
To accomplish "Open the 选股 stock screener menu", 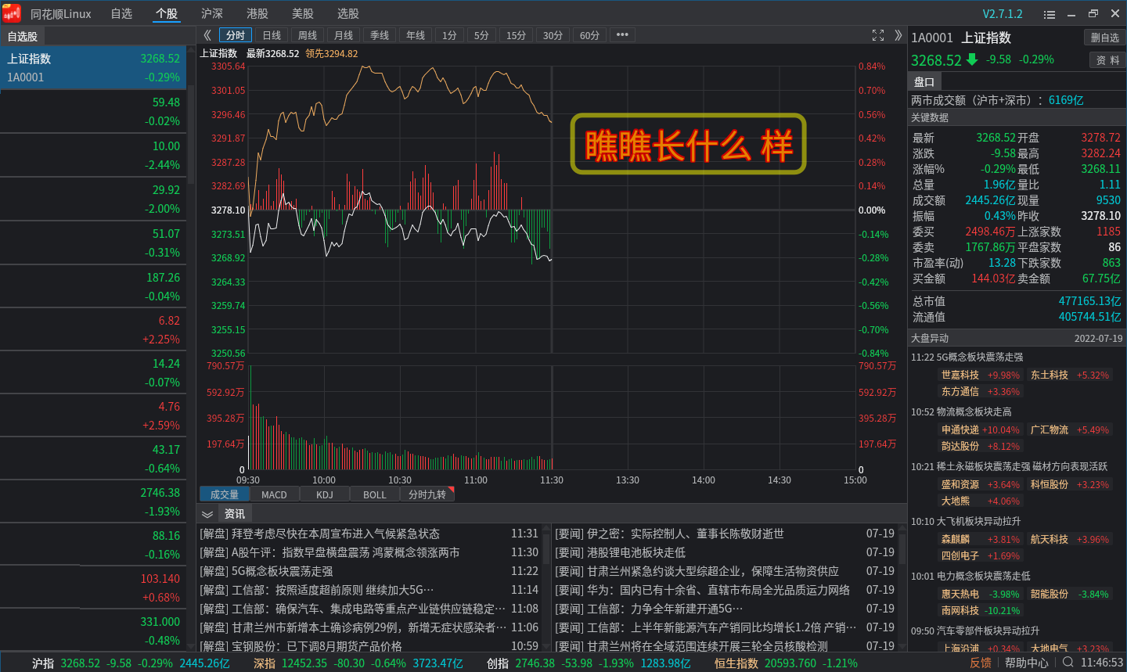I will point(348,13).
